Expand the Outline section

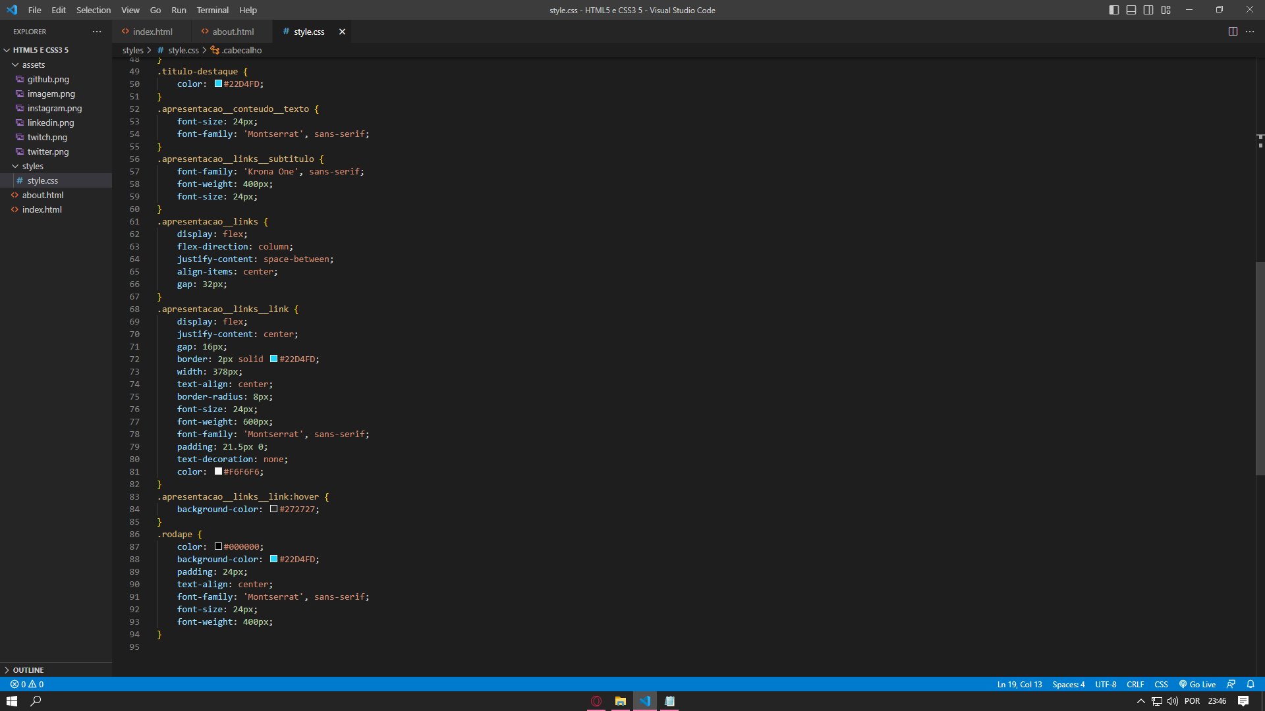[56, 670]
